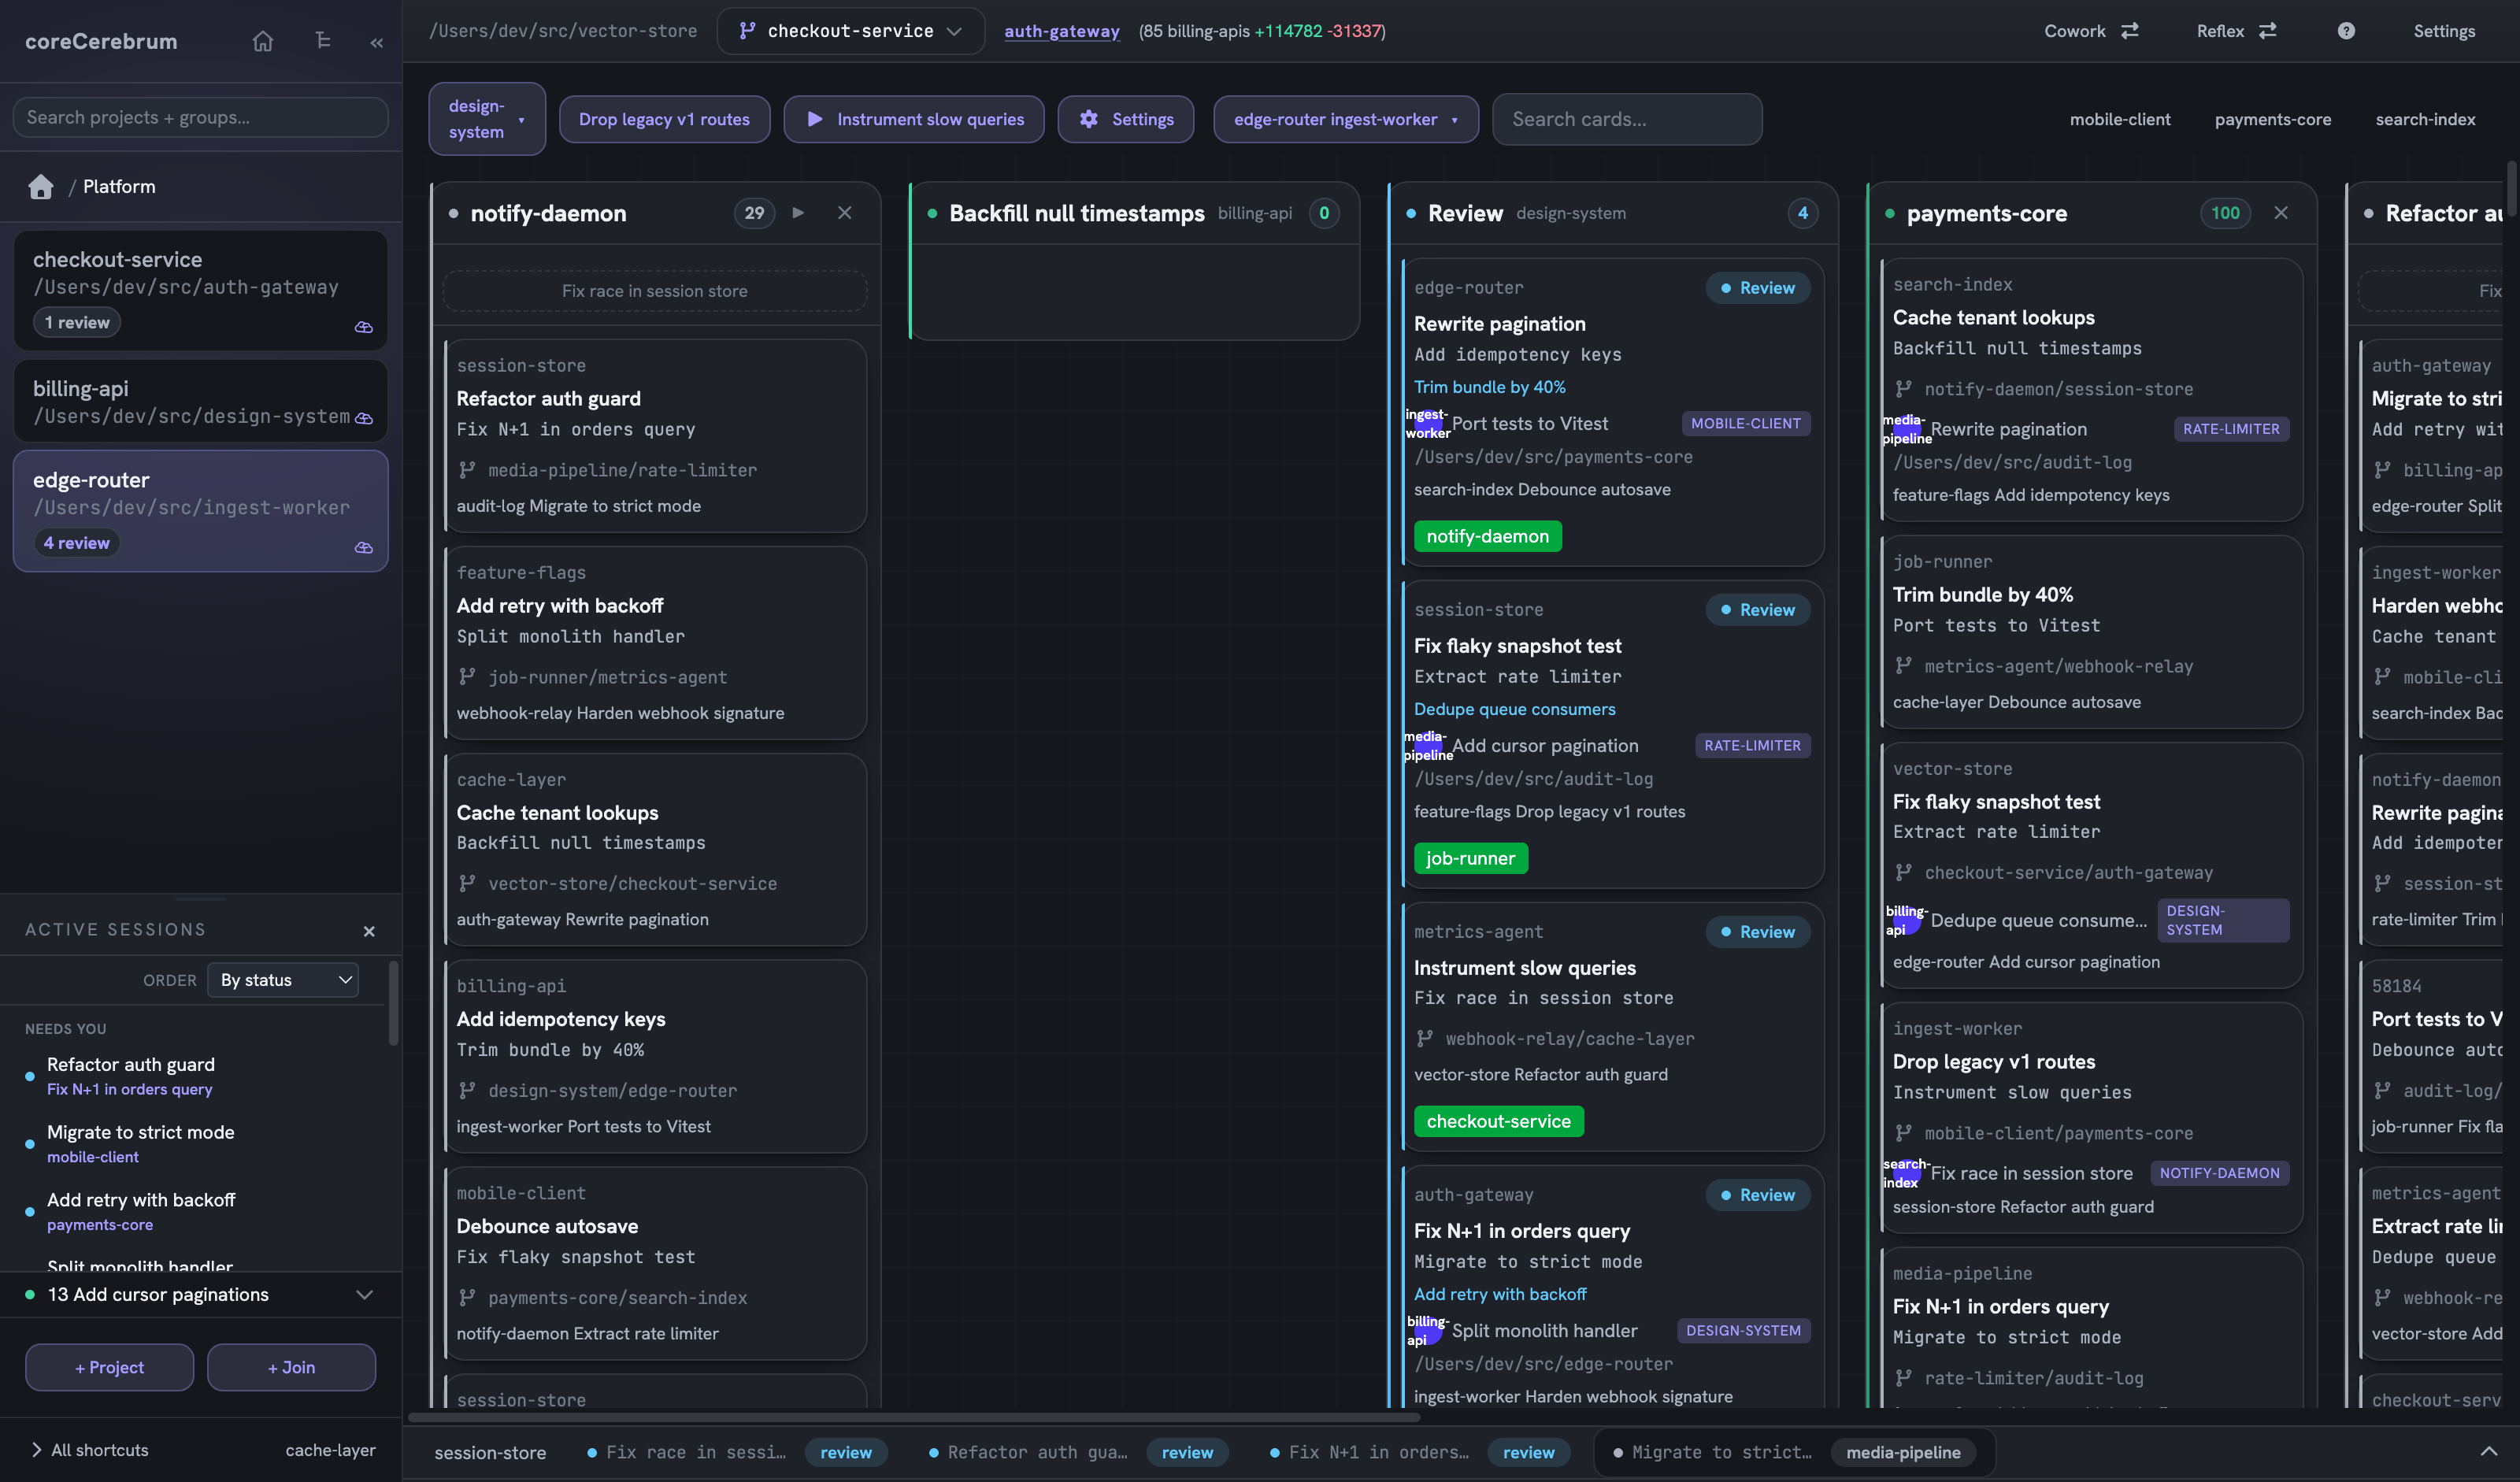The image size is (2520, 1482).
Task: Close the notify-daemon column
Action: [845, 213]
